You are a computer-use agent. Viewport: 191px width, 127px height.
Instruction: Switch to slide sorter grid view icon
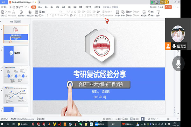point(134,119)
